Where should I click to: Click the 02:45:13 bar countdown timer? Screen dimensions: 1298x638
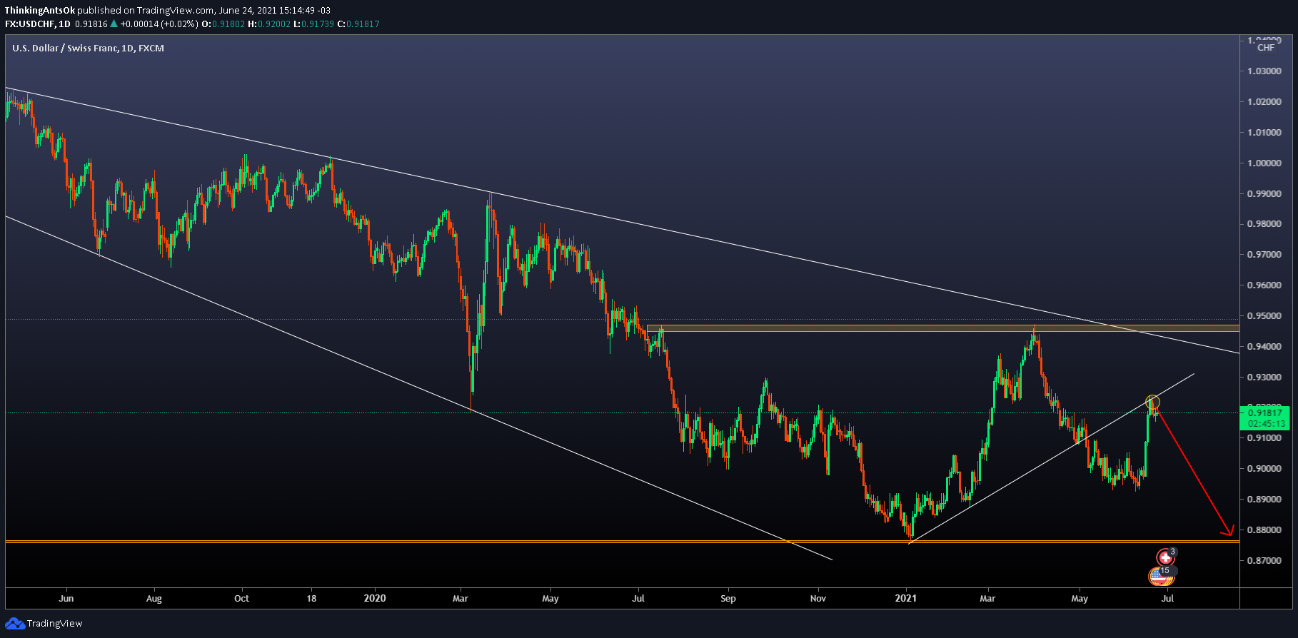(x=1266, y=424)
